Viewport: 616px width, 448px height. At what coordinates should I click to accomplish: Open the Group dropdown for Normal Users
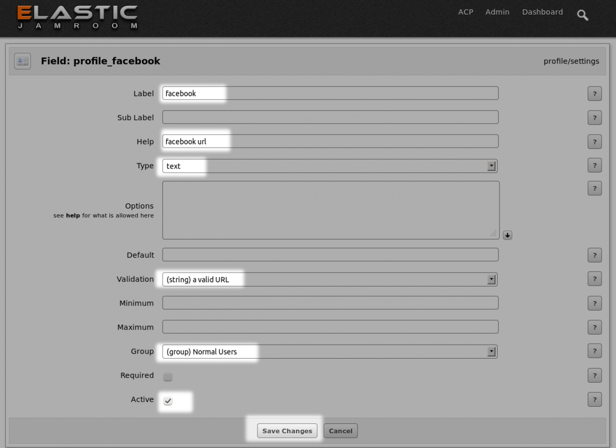pyautogui.click(x=330, y=351)
